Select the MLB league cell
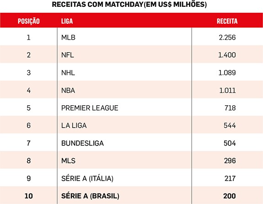This screenshot has height=204, width=263. 68,38
